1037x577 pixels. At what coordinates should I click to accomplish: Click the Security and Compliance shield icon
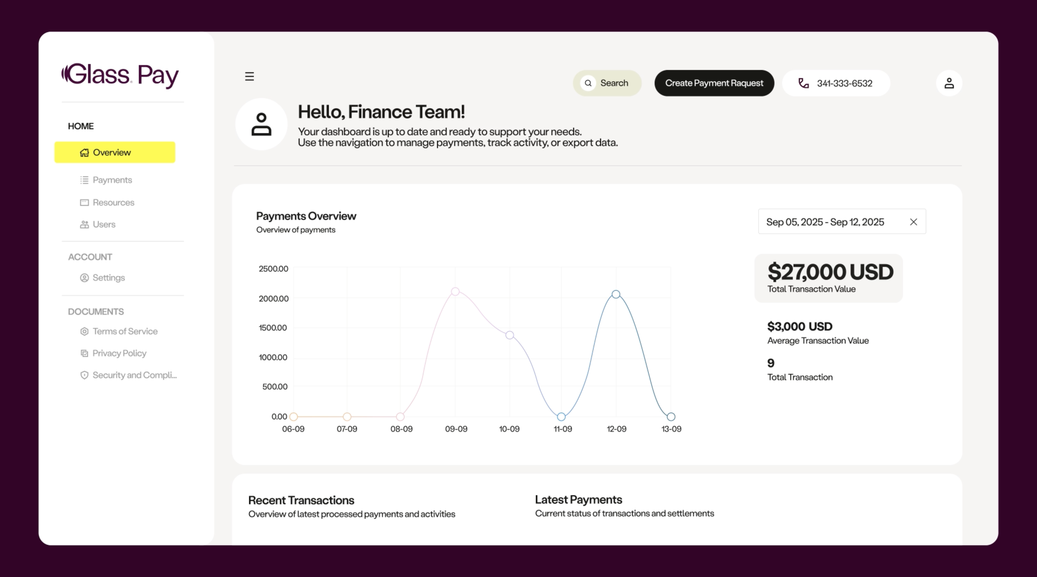click(84, 375)
